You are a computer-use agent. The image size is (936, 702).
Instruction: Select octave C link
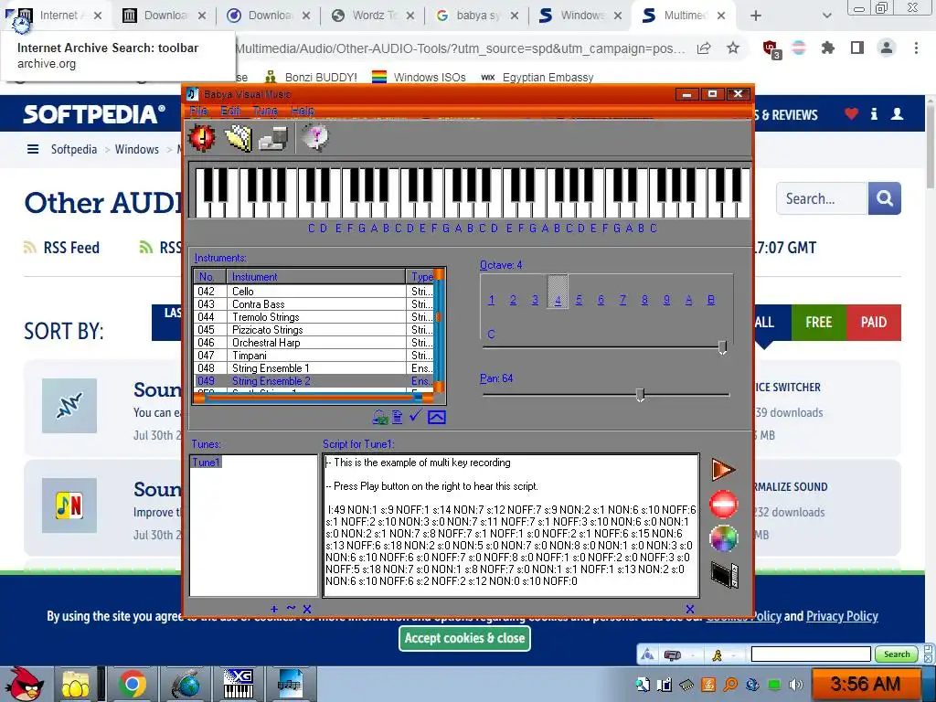[x=491, y=334]
